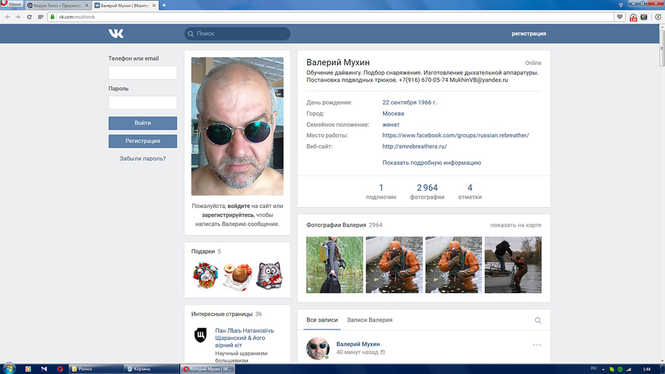
Task: Open the Easter basket gift
Action: click(205, 276)
